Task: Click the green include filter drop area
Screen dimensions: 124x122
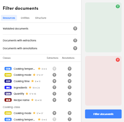Action: pyautogui.click(x=103, y=27)
